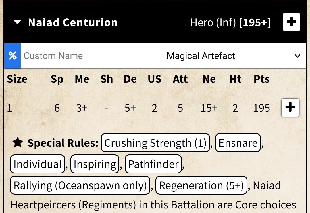View the Inspiring rule tag

[95, 164]
